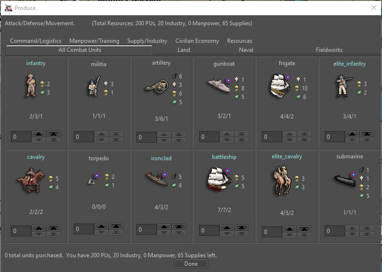
Task: Increase elite_cavalry quantity by one
Action: coord(289,229)
